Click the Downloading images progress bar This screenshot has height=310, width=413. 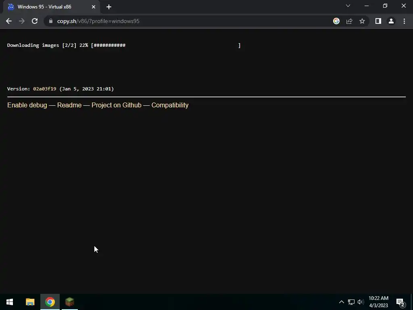pos(166,45)
